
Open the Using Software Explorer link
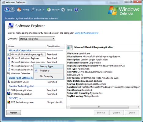[x=86, y=33]
